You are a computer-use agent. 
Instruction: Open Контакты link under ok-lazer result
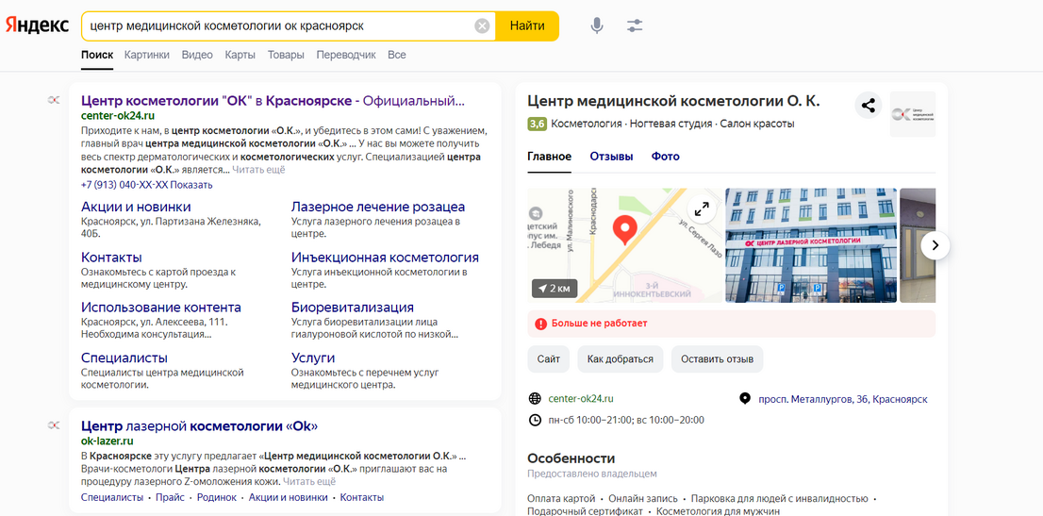(x=362, y=497)
